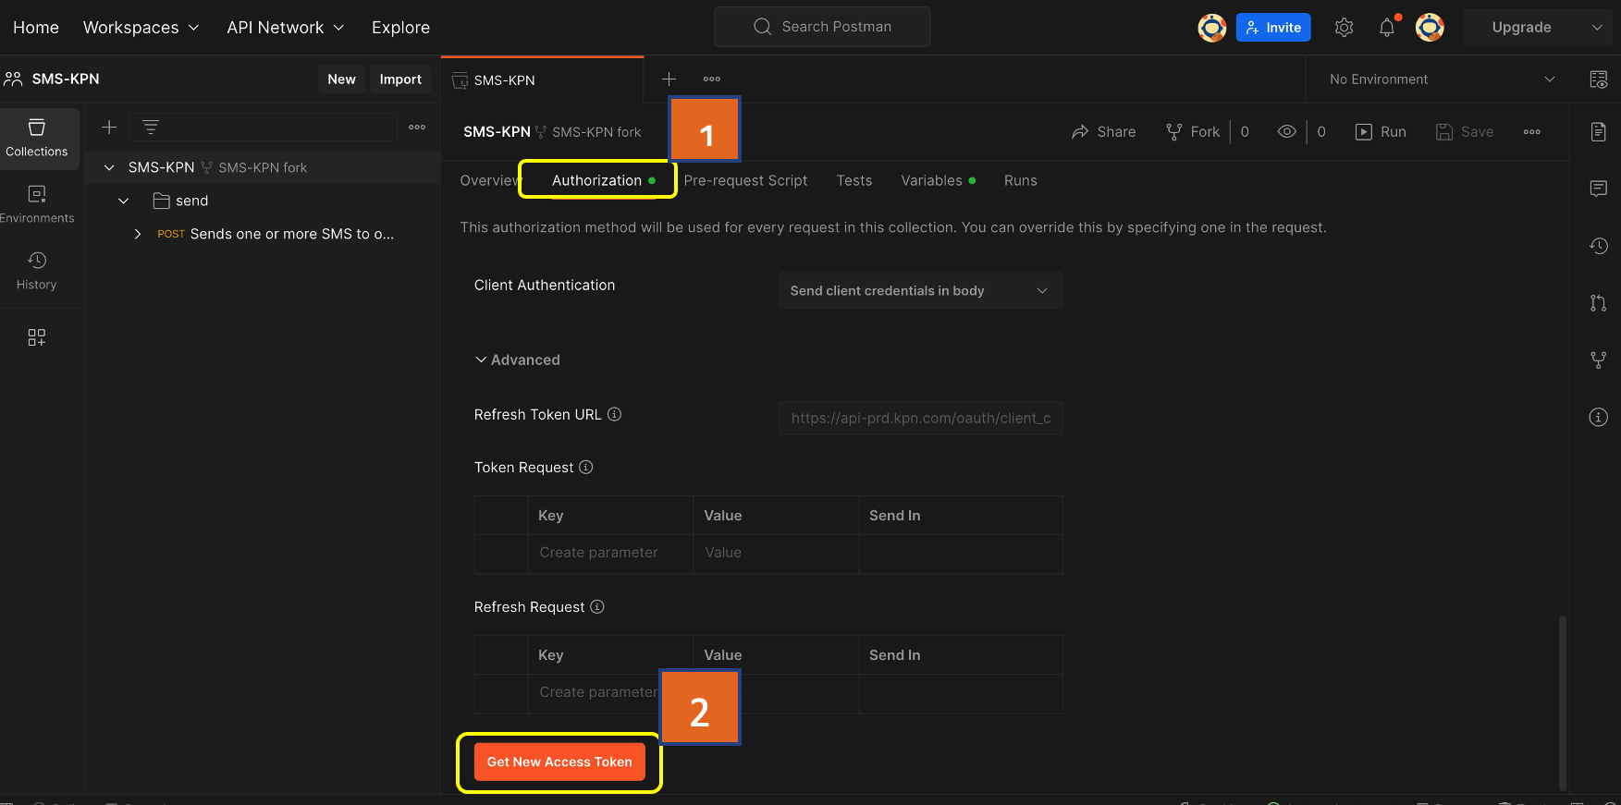The width and height of the screenshot is (1621, 805).
Task: Open a new tab with plus icon
Action: point(669,79)
